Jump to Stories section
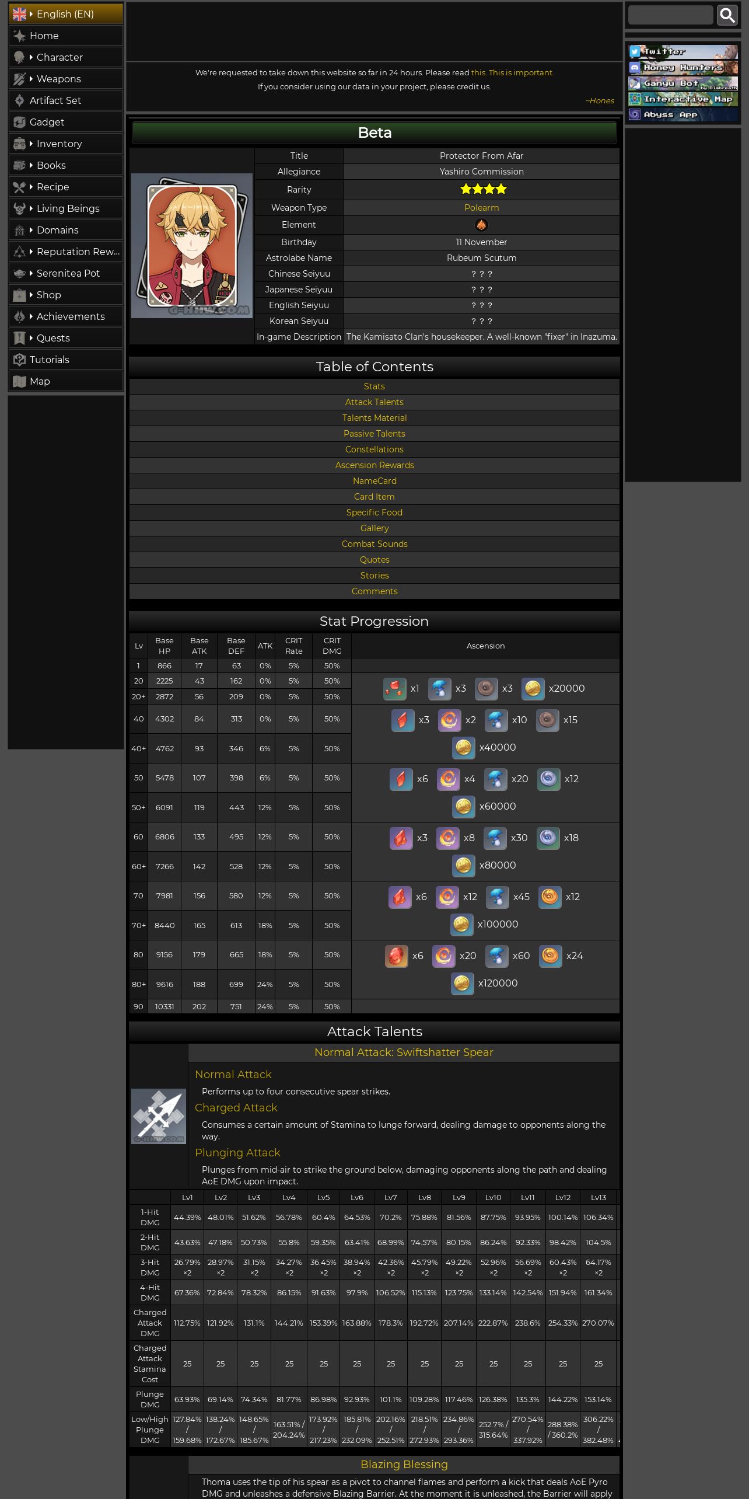749x1499 pixels. 374,576
